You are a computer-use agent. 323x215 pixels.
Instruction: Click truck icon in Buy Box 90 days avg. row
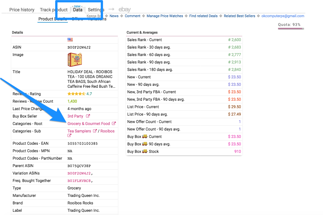[145, 144]
